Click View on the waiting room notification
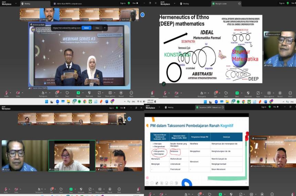296x196 pixels. point(97,28)
